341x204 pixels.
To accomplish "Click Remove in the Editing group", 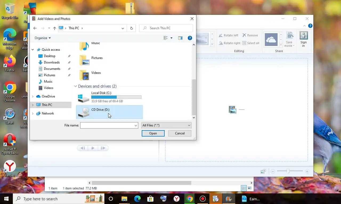I will [x=250, y=35].
